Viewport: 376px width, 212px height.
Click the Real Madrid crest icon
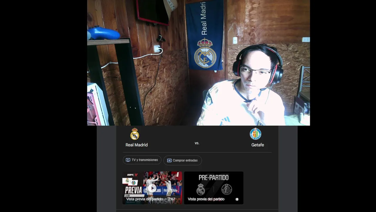tap(135, 134)
